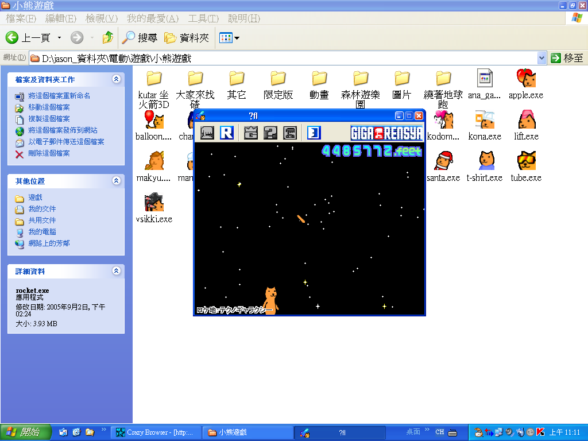The height and width of the screenshot is (441, 588).
Task: Switch to Crazy Browser taskbar button
Action: pos(156,432)
